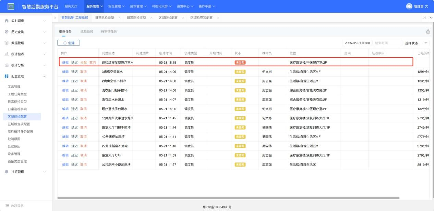Open the 选择状态 dropdown

[x=416, y=43]
